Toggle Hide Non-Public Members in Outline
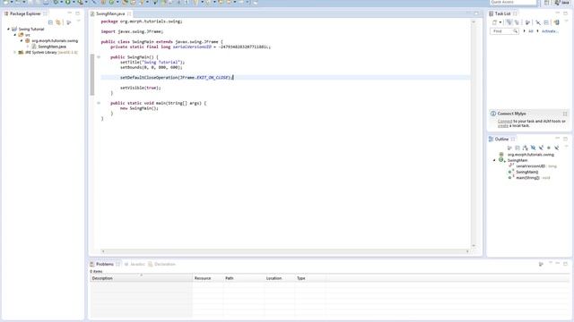574x322 pixels. coord(549,148)
